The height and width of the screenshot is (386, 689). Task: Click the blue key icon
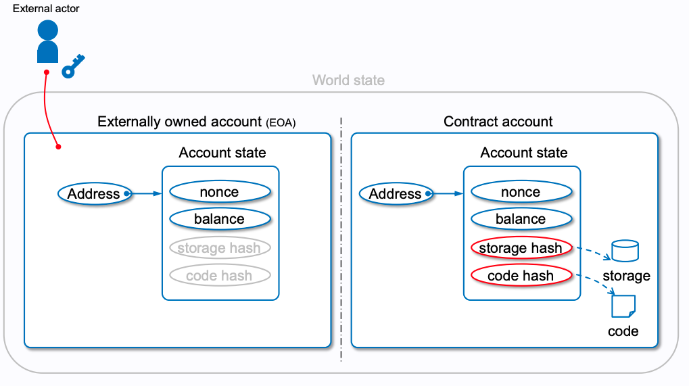73,66
